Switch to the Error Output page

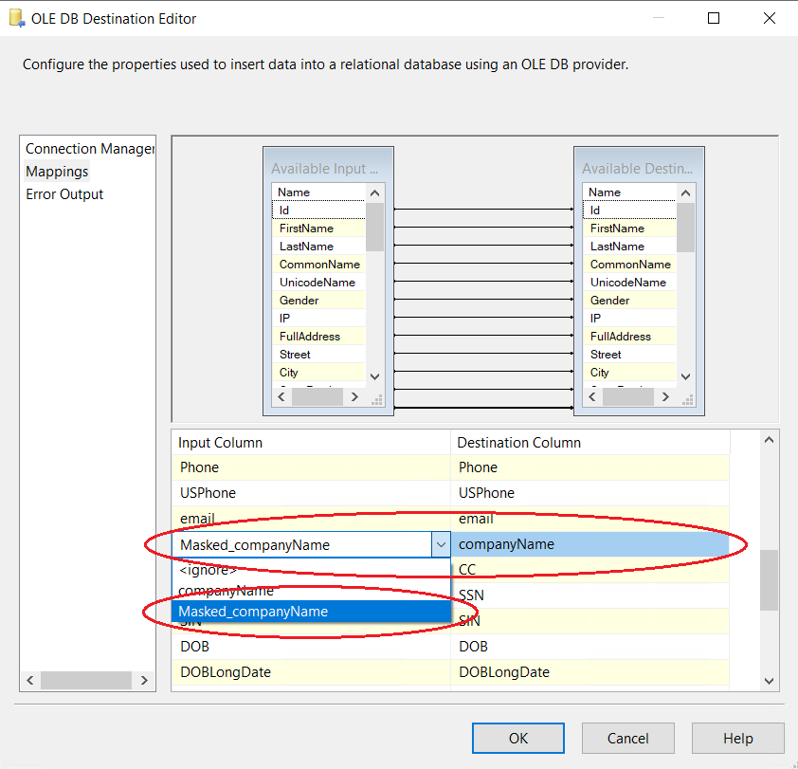tap(64, 194)
